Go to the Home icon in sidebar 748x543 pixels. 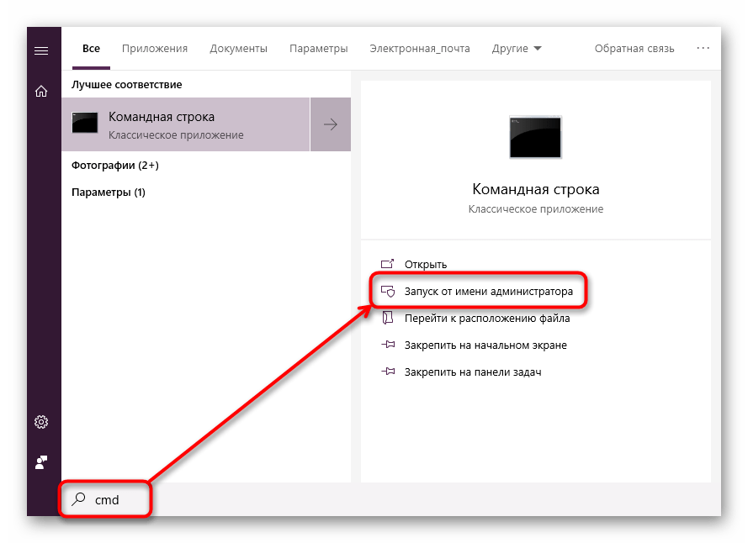pos(41,91)
